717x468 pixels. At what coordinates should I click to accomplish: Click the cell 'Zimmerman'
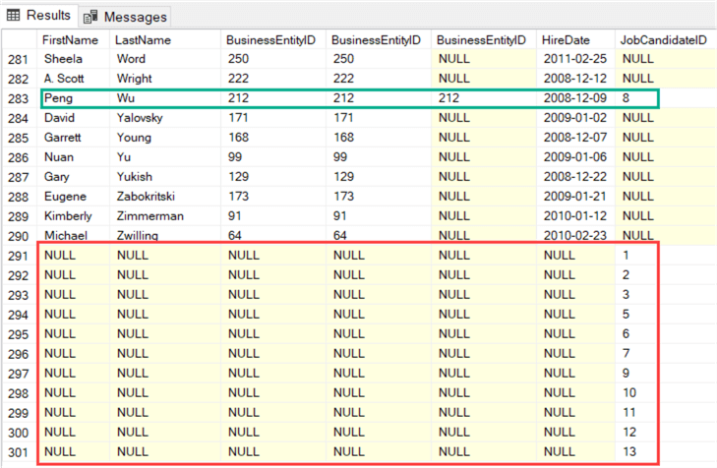pos(164,216)
